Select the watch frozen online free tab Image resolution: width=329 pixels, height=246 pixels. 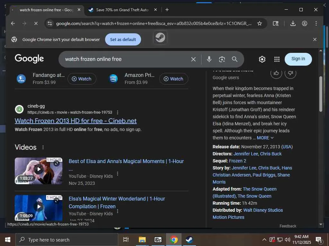pyautogui.click(x=46, y=10)
